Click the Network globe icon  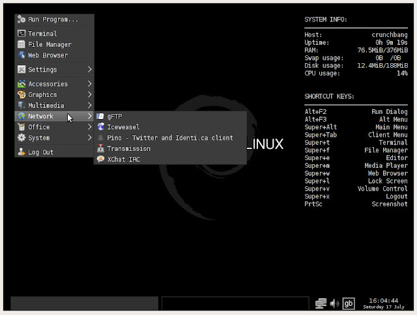point(22,116)
